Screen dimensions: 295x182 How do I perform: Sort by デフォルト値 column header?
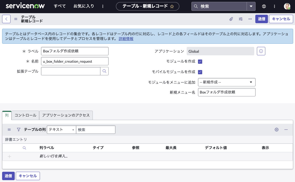click(216, 148)
